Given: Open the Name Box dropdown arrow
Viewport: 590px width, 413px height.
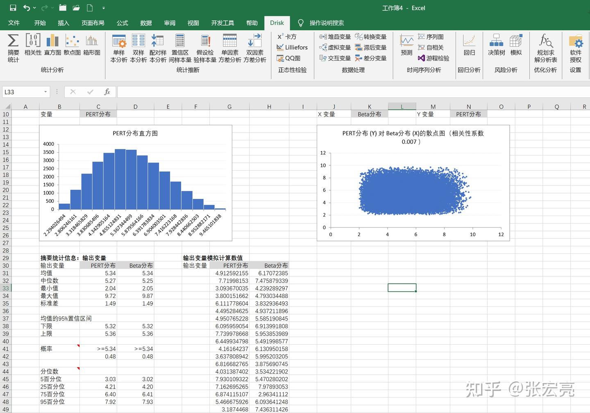Looking at the screenshot, I should tap(45, 92).
